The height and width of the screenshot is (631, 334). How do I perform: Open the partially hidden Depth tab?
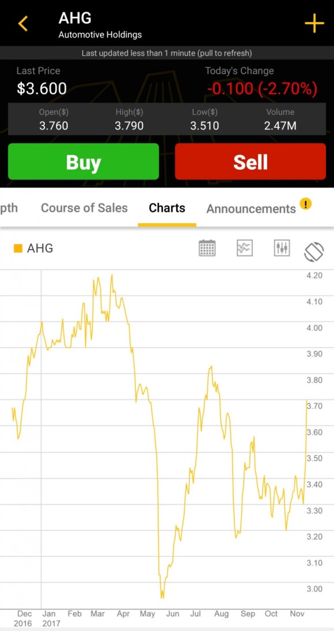(9, 208)
